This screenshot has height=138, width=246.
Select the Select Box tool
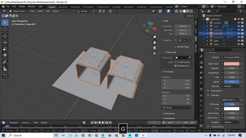5,23
